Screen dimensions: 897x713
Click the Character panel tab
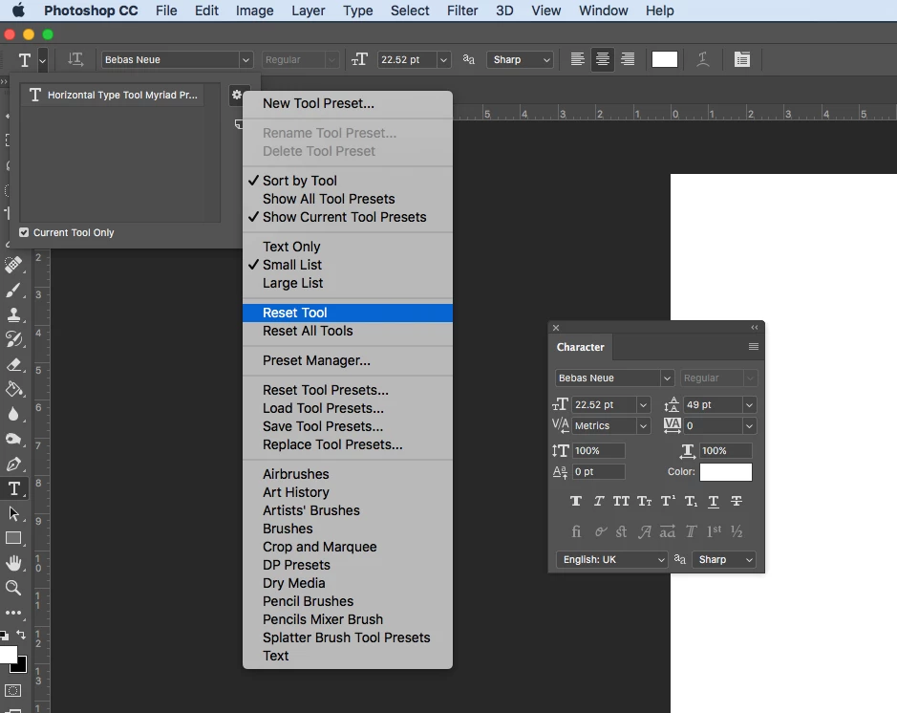(x=580, y=347)
